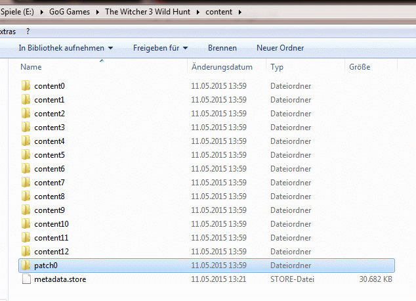Click the Brennen toolbar button
Image resolution: width=416 pixels, height=301 pixels.
point(222,48)
